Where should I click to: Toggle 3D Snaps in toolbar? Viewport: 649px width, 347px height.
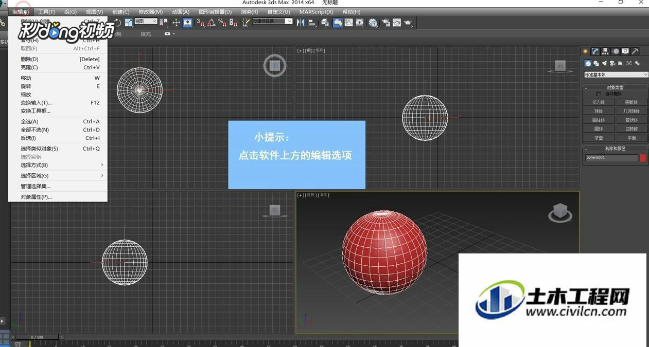pyautogui.click(x=201, y=22)
